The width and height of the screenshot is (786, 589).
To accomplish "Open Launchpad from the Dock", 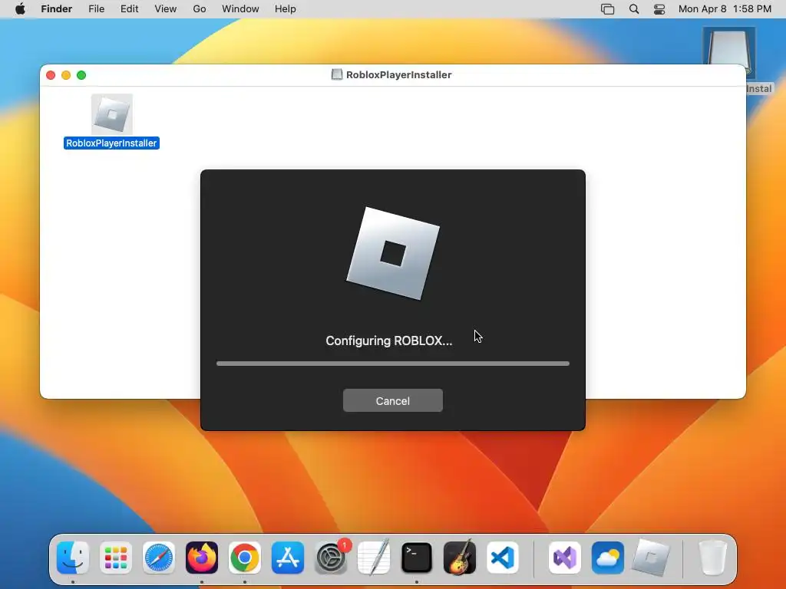I will pos(116,558).
